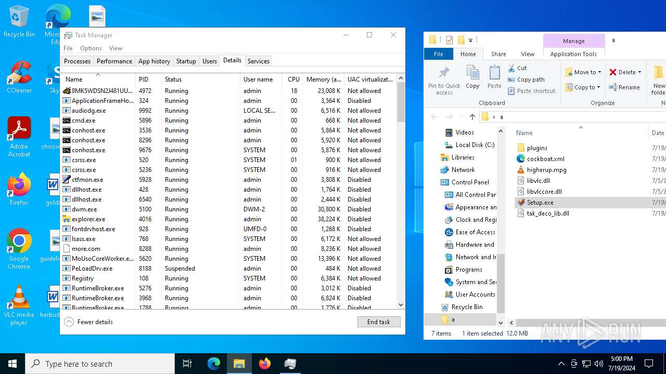Open Customize Quick Access Toolbar arrow
The width and height of the screenshot is (666, 374).
[x=470, y=40]
